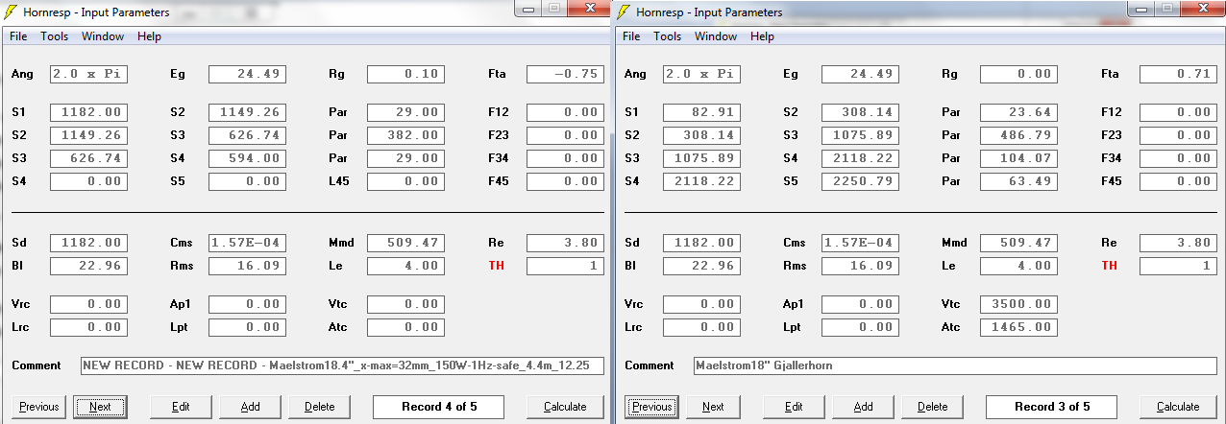Click the Maelstrom18" Gjallerhorn comment field
Screen dimensions: 1226x424
coord(955,365)
